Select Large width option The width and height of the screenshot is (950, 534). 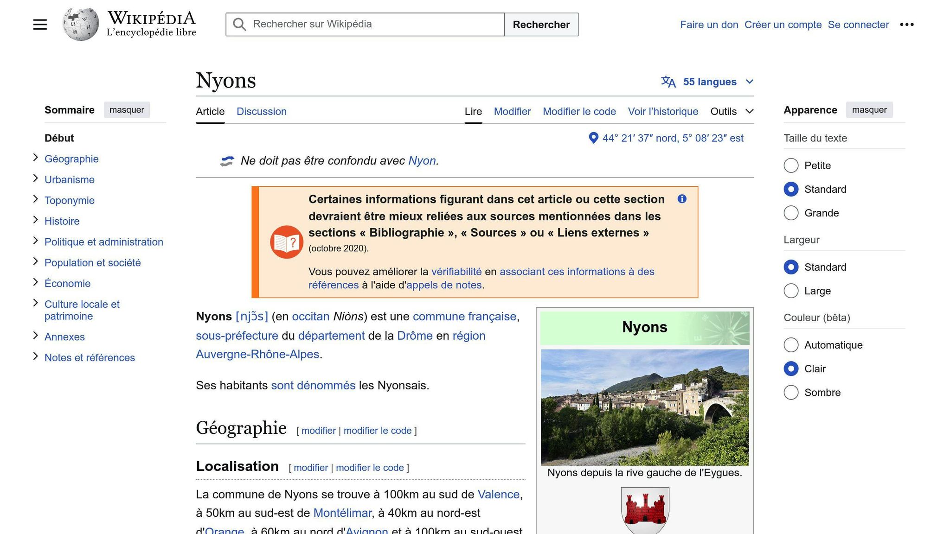[x=791, y=291]
